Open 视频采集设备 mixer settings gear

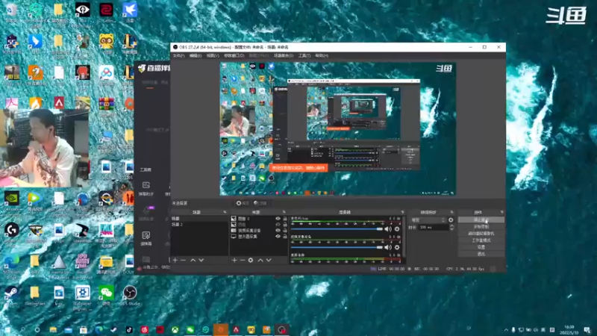[x=397, y=247]
